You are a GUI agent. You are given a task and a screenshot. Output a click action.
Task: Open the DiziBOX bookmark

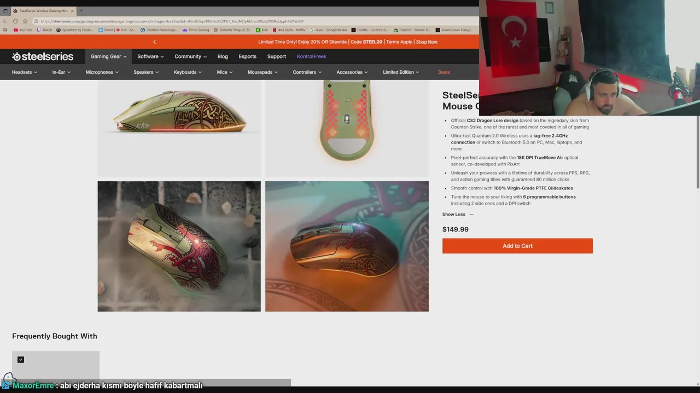coord(412,30)
